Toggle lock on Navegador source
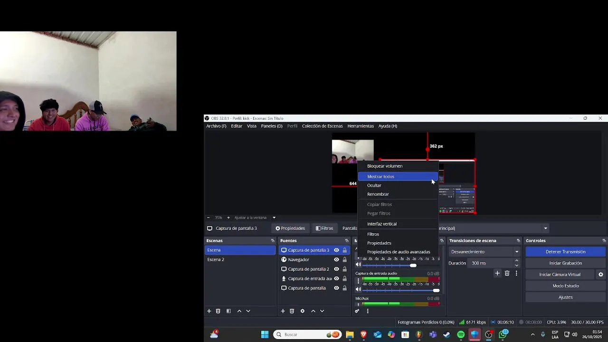 click(344, 260)
